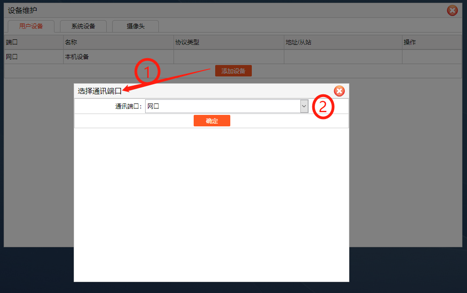Screen dimensions: 467x293
Task: Select the 摄像头 tab
Action: pos(136,26)
